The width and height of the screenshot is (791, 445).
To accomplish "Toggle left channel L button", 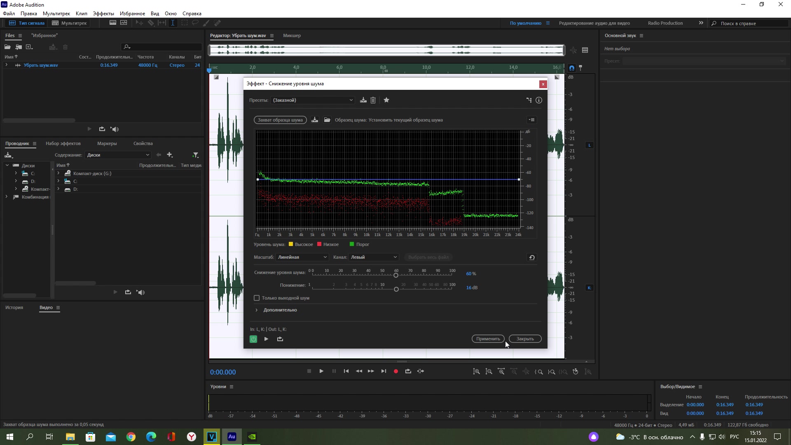I will tap(590, 145).
